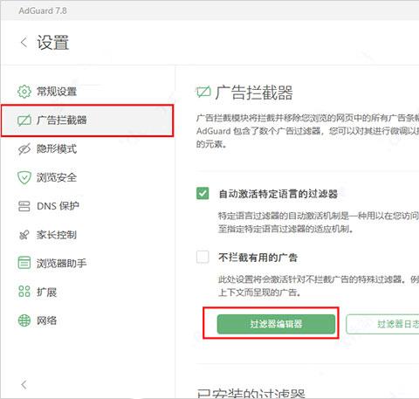
Task: Click the 设置 page title
Action: [x=52, y=43]
